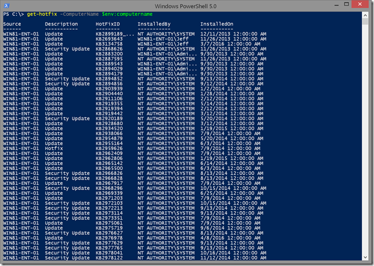
Task: Click hotfix ID KB2868626
Action: (109, 49)
